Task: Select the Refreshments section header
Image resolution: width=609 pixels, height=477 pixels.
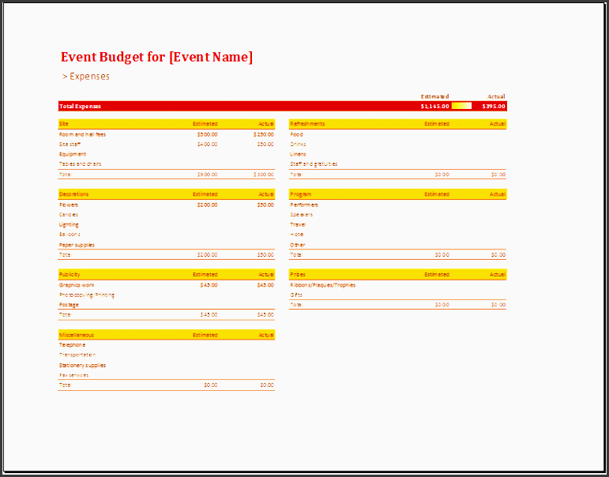Action: [307, 124]
